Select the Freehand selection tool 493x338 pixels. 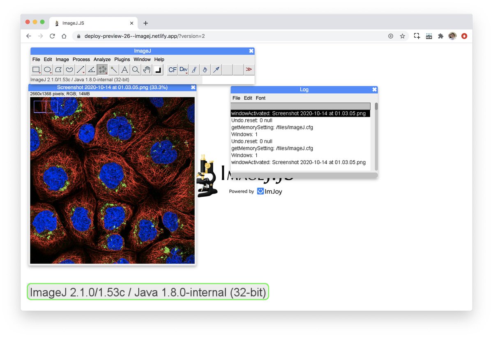(x=69, y=70)
